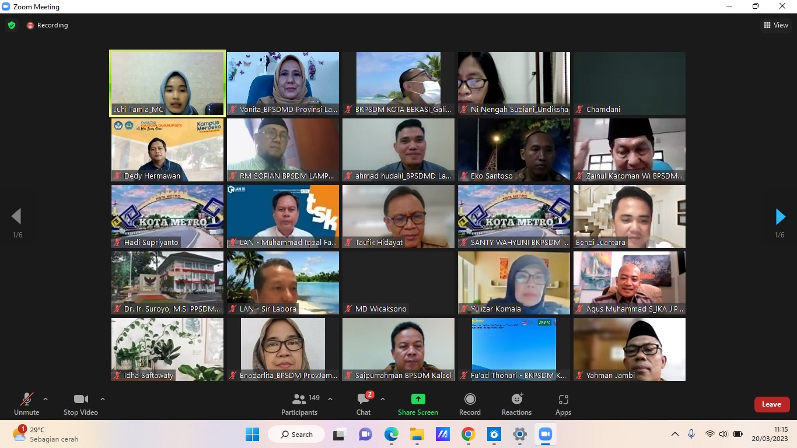Select Juhi Tamia_MC's video thumbnail

point(167,83)
